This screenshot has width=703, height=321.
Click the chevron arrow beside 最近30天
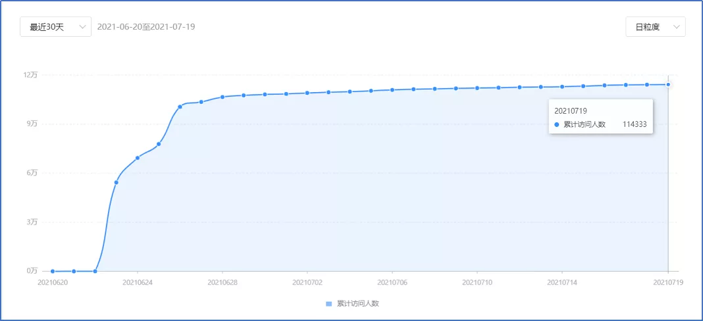point(82,27)
